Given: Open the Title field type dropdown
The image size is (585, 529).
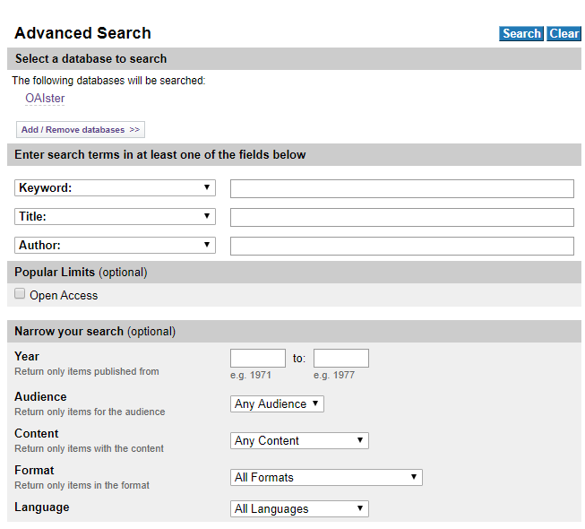Looking at the screenshot, I should [115, 217].
